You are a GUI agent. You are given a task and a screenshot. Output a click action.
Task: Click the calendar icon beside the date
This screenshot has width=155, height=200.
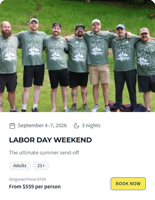[12, 126]
